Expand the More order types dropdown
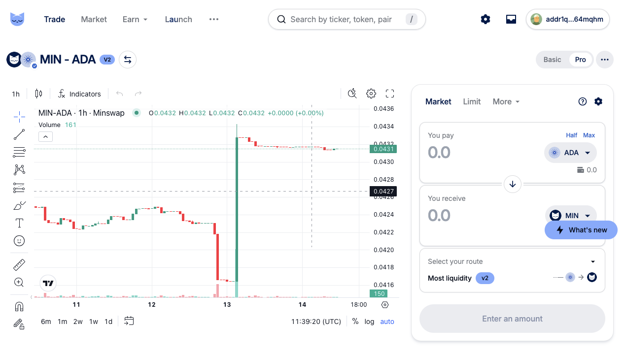This screenshot has width=625, height=354. pos(506,101)
